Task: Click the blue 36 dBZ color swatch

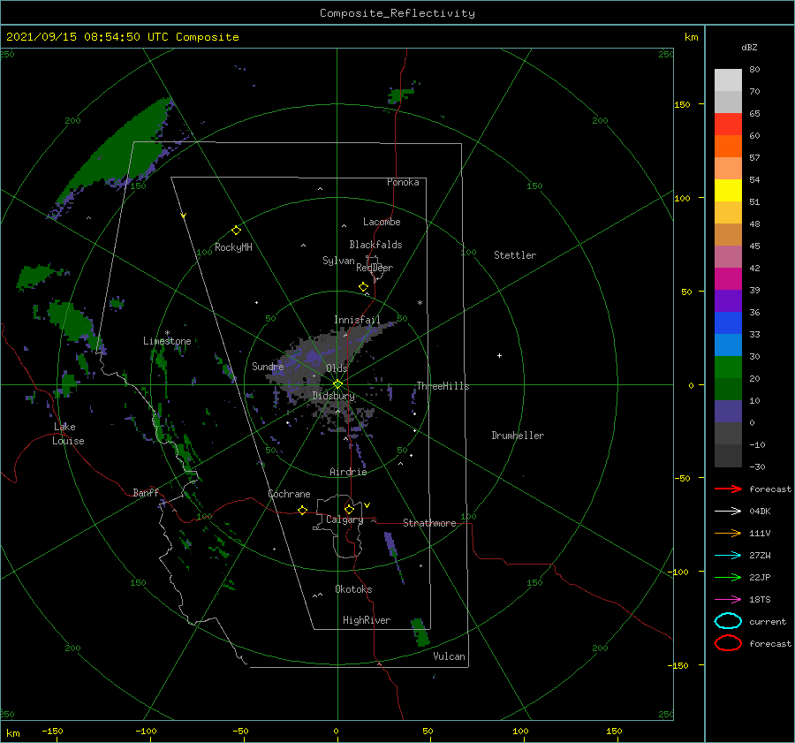Action: (728, 323)
